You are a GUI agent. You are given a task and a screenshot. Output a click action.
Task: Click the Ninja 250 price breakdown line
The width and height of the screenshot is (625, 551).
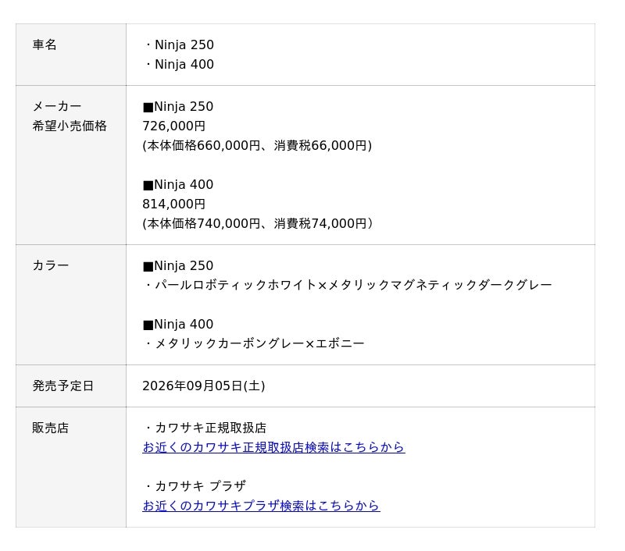click(257, 145)
